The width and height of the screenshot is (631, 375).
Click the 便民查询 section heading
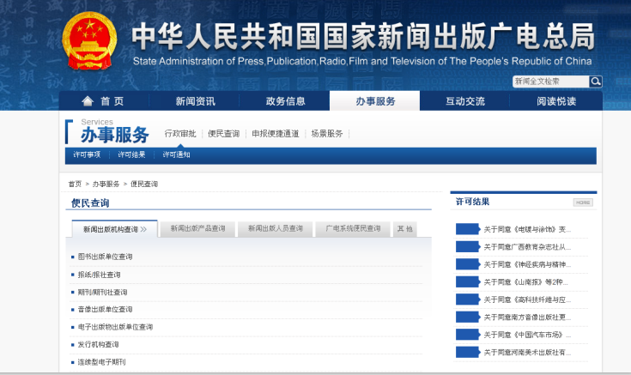click(x=90, y=203)
